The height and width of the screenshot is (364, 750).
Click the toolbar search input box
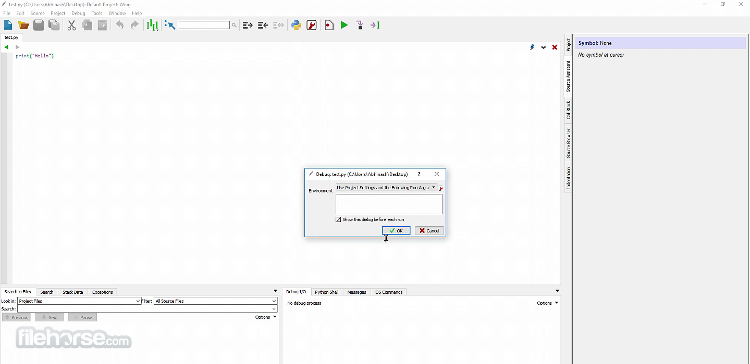click(x=204, y=25)
